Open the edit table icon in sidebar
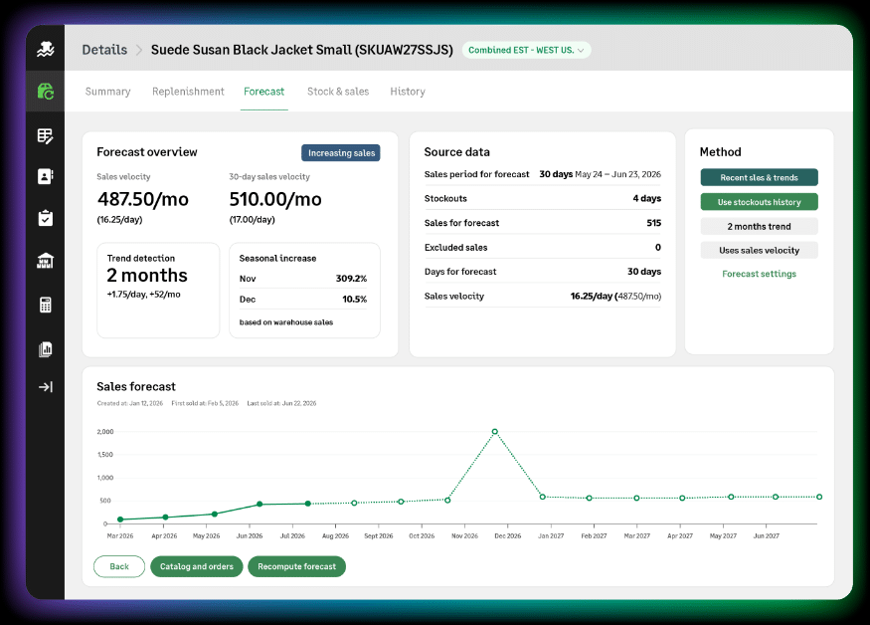 tap(46, 136)
